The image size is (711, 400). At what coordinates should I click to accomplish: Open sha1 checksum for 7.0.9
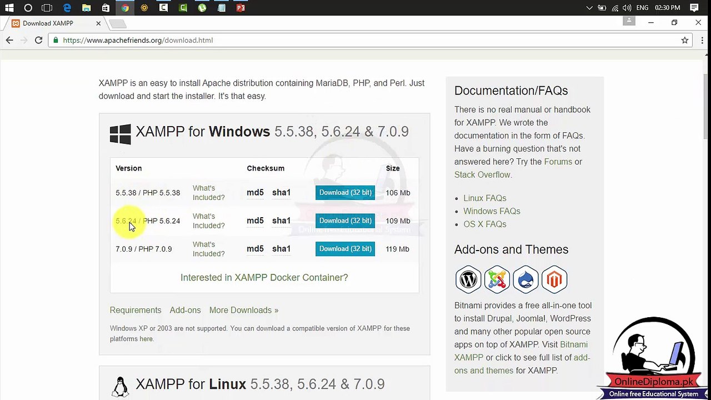[x=281, y=249]
